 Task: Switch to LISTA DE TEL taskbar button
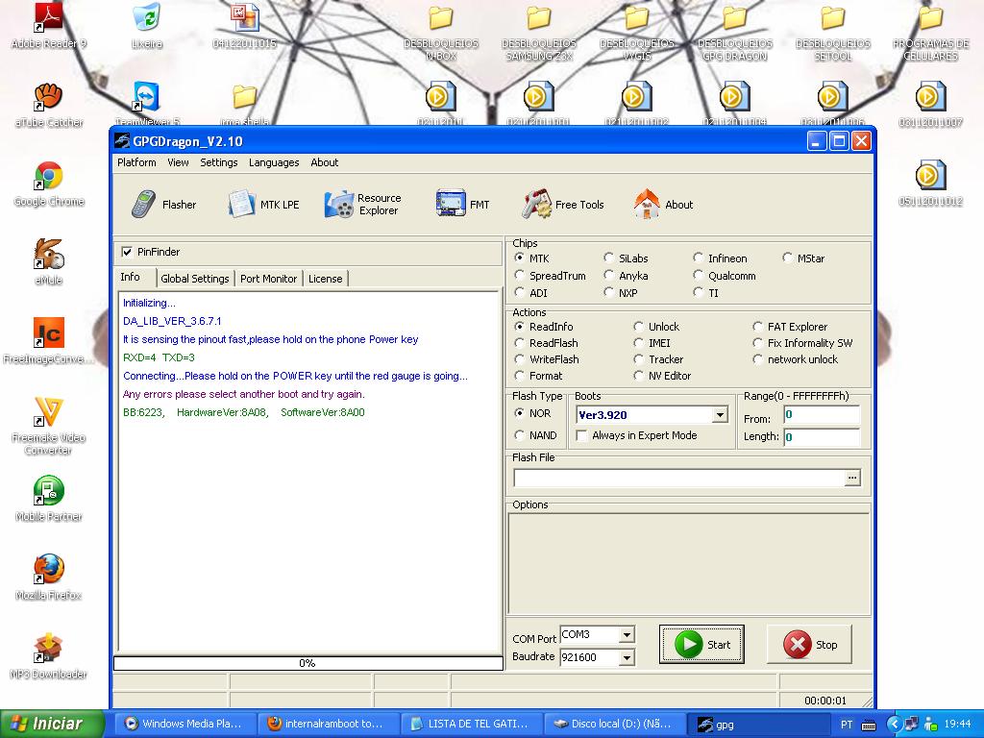(471, 724)
